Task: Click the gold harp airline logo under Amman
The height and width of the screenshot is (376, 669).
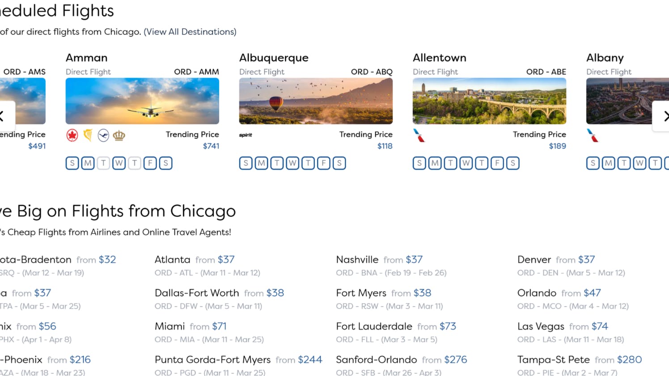Action: click(88, 135)
